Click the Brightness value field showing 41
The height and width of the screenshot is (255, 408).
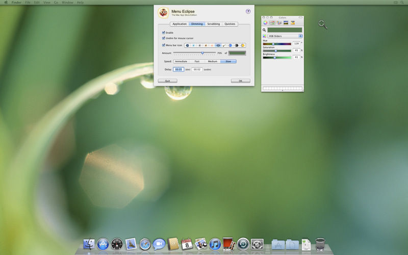[296, 57]
